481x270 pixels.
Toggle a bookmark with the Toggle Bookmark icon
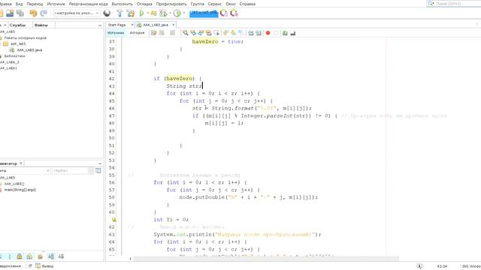pyautogui.click(x=241, y=33)
